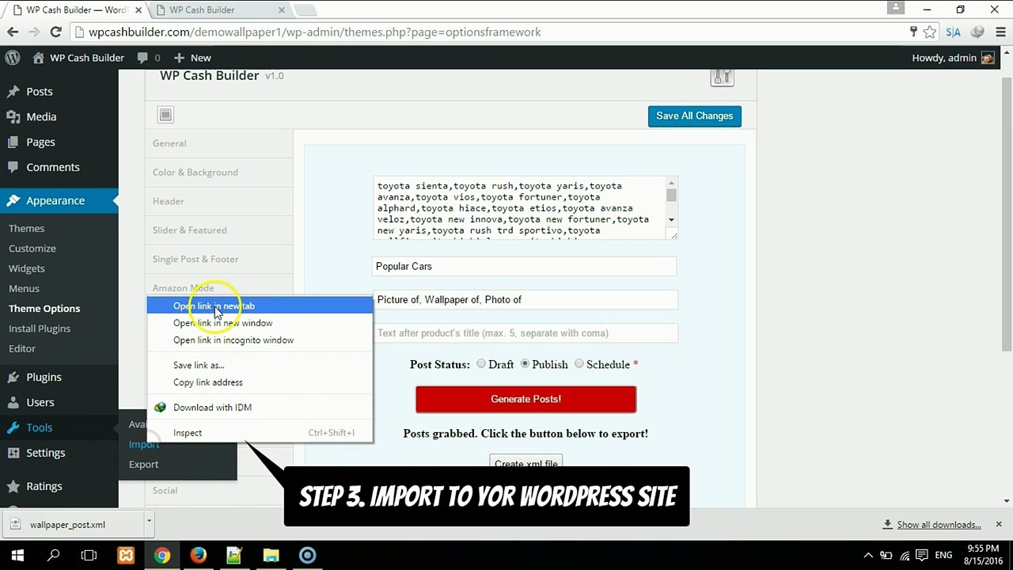Reload the page with the refresh icon
Viewport: 1013px width, 570px height.
[55, 32]
